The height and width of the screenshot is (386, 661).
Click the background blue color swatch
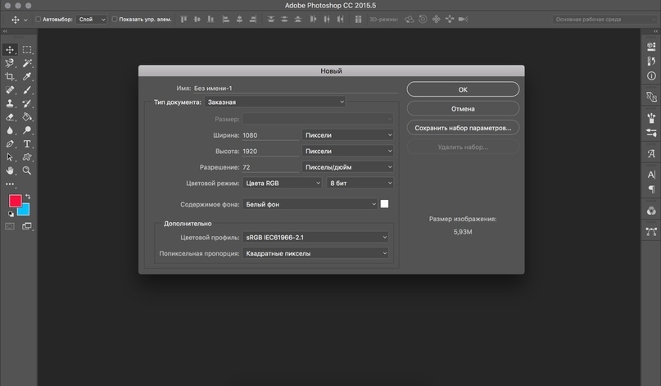click(25, 211)
